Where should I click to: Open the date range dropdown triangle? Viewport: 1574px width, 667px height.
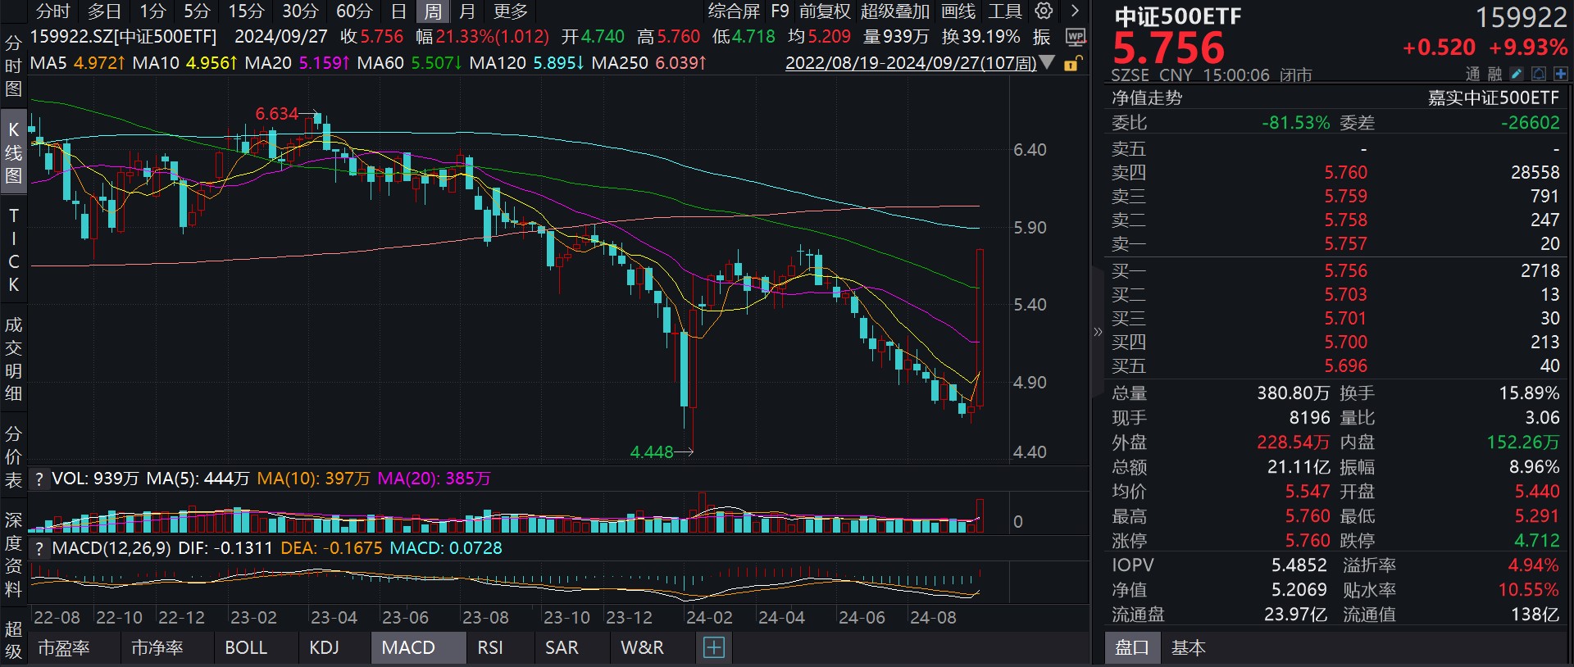point(1047,62)
